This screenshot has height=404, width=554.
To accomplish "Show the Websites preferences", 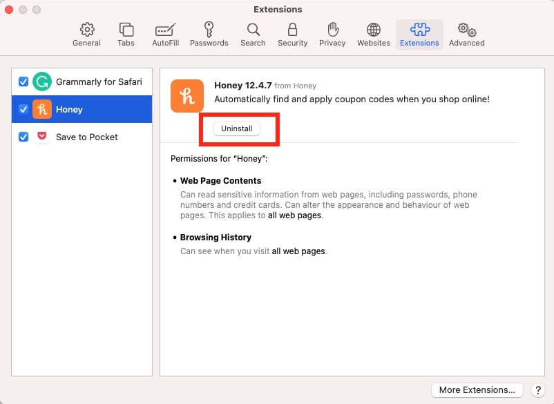I will (x=374, y=35).
